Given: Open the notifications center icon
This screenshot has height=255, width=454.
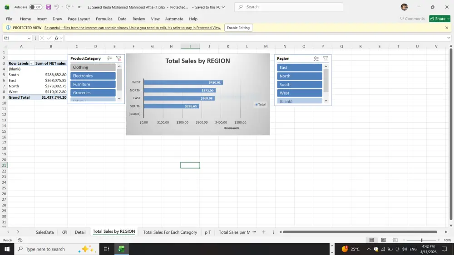Looking at the screenshot, I should (x=444, y=249).
